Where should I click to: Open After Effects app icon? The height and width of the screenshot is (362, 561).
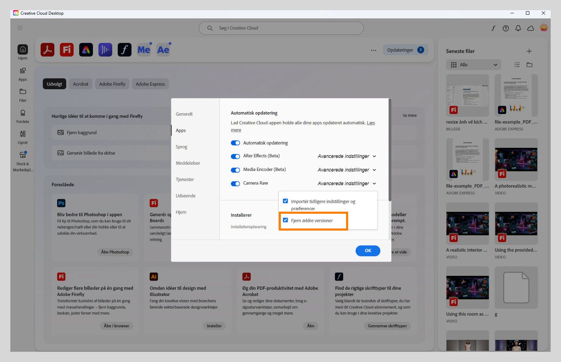(163, 50)
